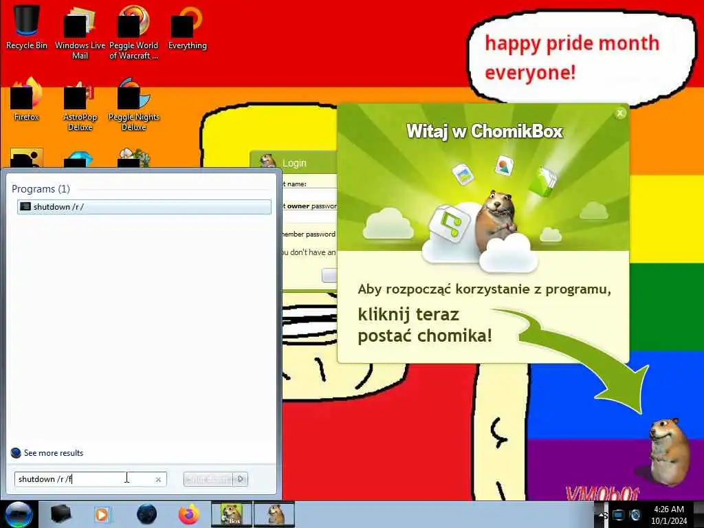The image size is (704, 528).
Task: Open the monitor icon in system tray
Action: click(618, 515)
